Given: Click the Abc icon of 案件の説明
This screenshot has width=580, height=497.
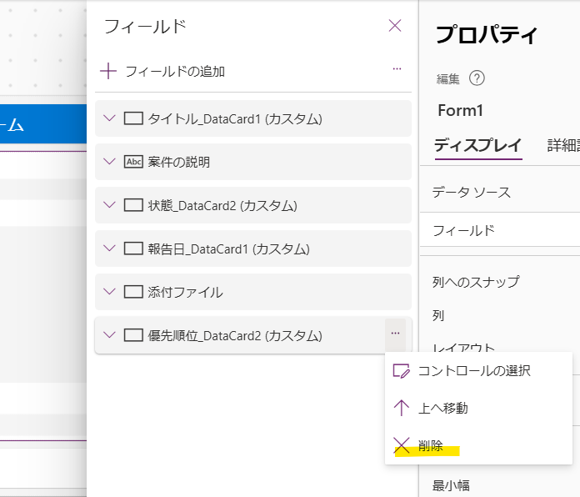Looking at the screenshot, I should [x=133, y=162].
